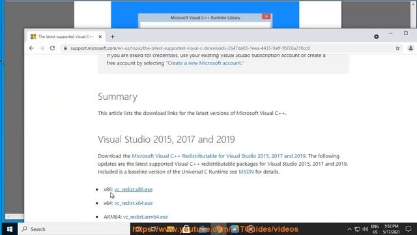Click the 'This article lists the download links' sentence
Image resolution: width=417 pixels, height=235 pixels.
point(192,113)
